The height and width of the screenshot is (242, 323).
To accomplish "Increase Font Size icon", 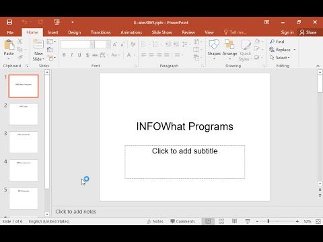I will [x=115, y=44].
